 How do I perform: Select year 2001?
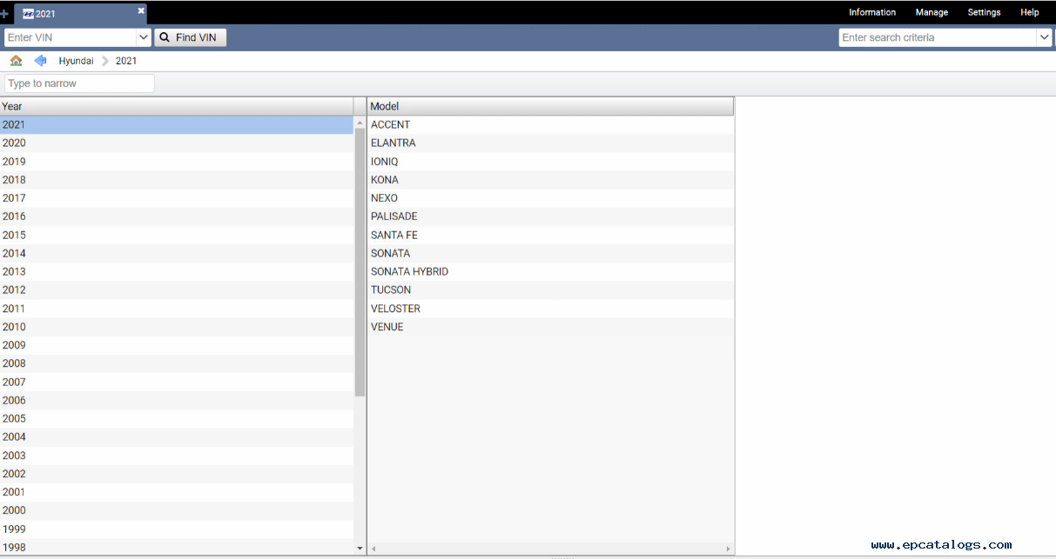(177, 492)
